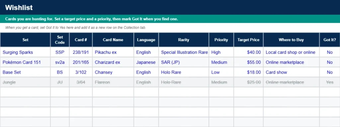Select the Medium priority for Charizard ex
This screenshot has width=340, height=127.
coord(221,62)
